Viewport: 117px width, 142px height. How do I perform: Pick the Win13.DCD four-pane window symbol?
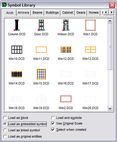tap(90, 50)
